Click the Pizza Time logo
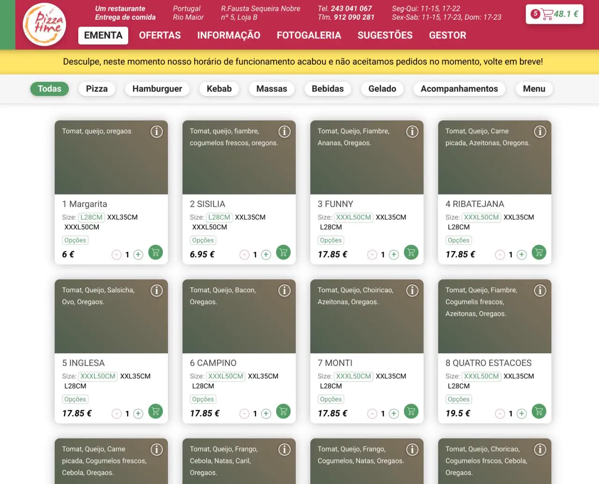Image resolution: width=599 pixels, height=484 pixels. pyautogui.click(x=44, y=25)
